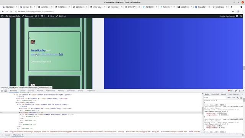
Task: Switch to DevTools Network tab
Action: click(40, 91)
